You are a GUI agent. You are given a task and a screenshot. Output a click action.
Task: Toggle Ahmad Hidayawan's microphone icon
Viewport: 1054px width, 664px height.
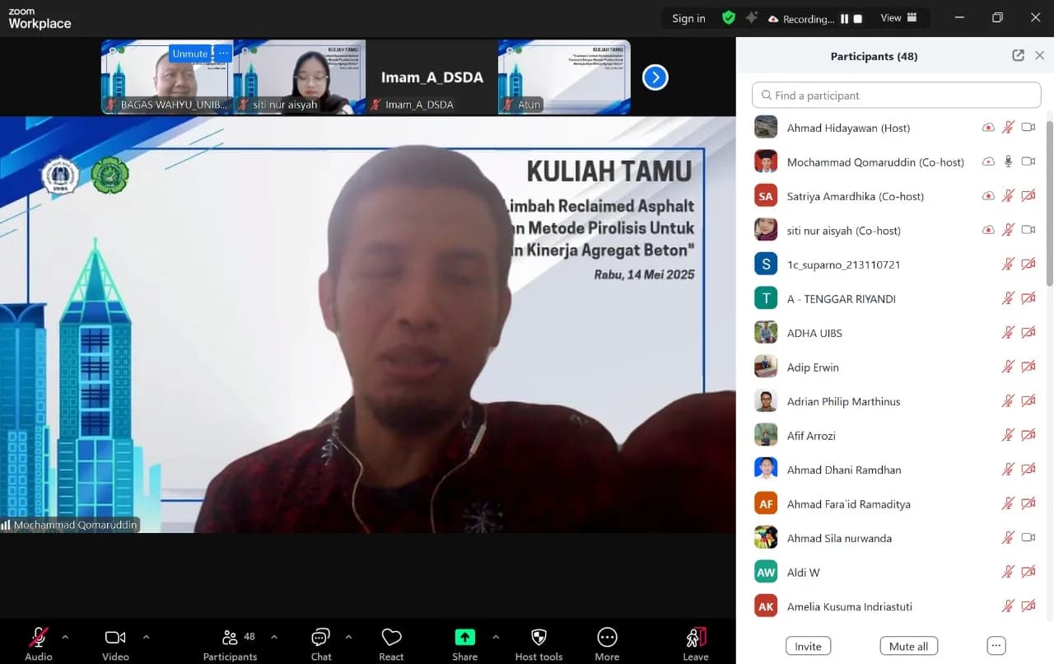click(x=1008, y=128)
